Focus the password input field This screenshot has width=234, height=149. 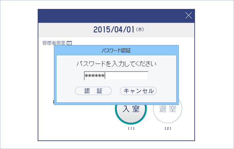tap(116, 76)
